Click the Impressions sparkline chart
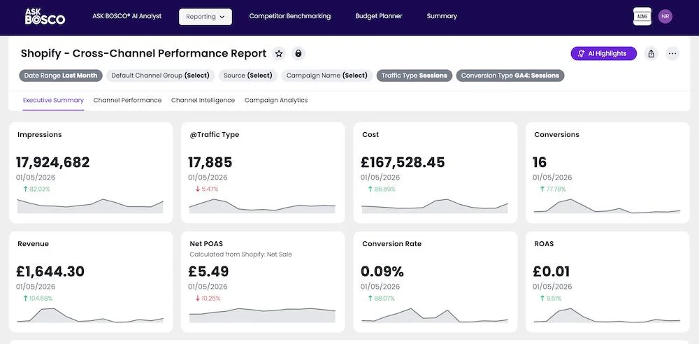This screenshot has height=344, width=699. (90, 206)
